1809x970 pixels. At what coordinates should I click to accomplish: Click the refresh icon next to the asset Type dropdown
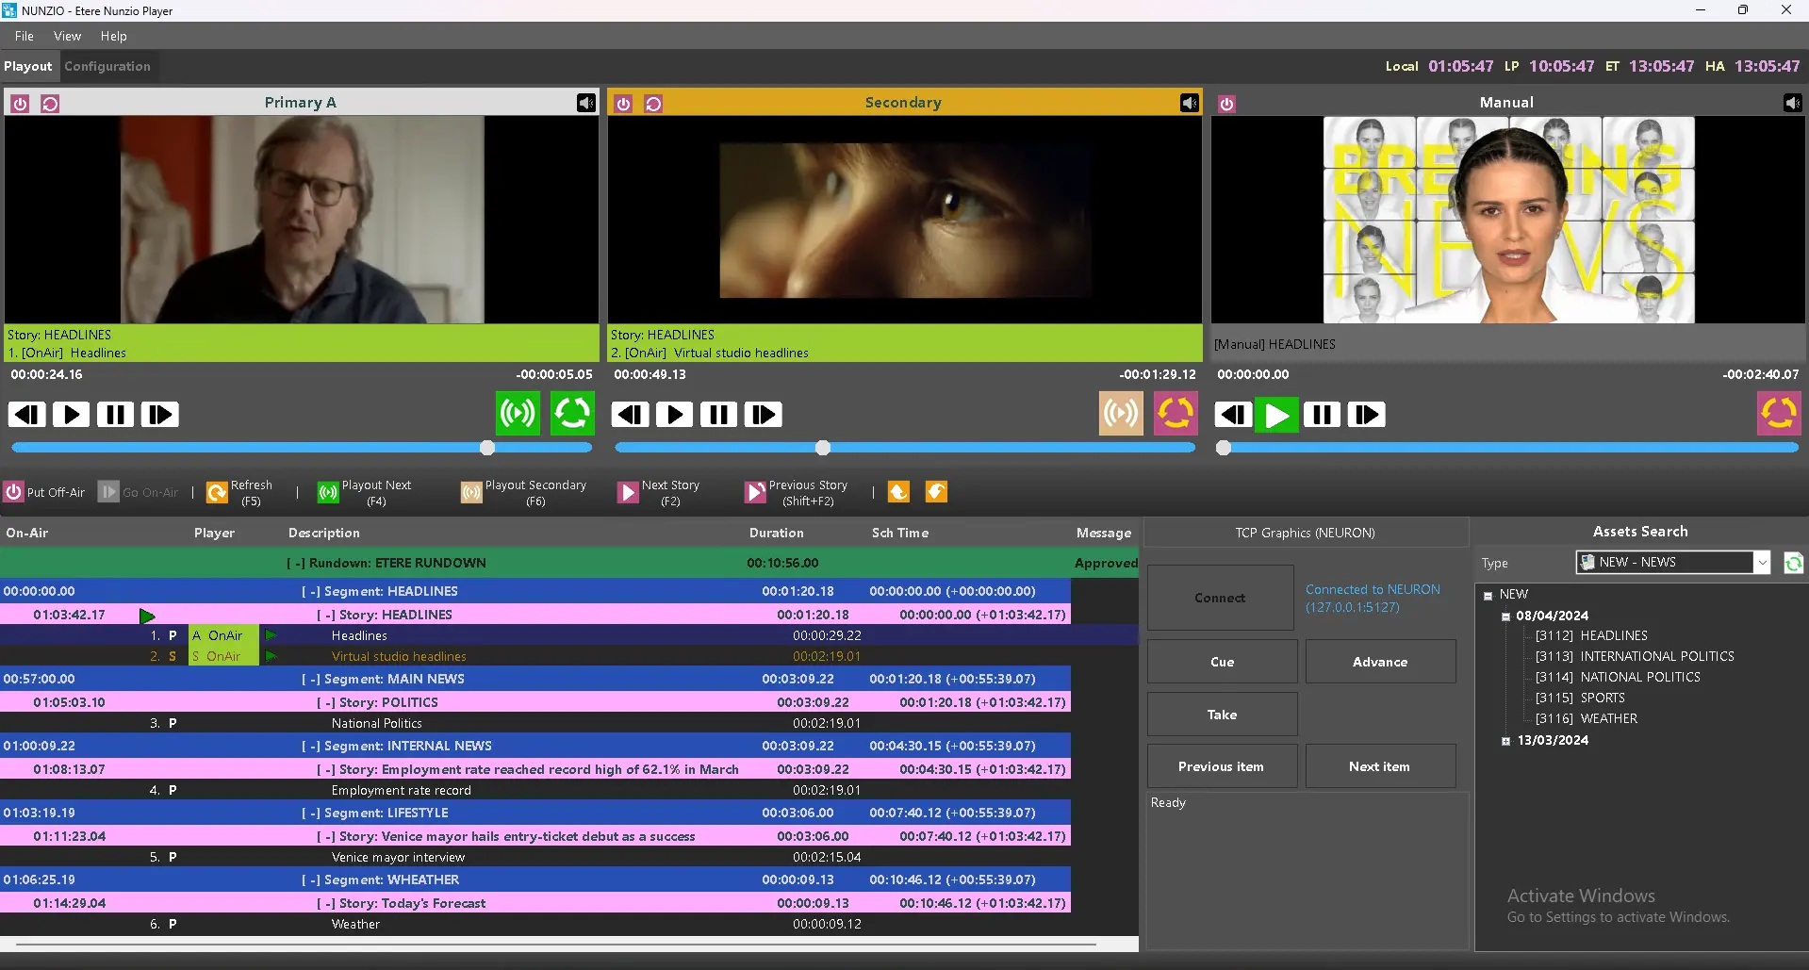[1793, 563]
